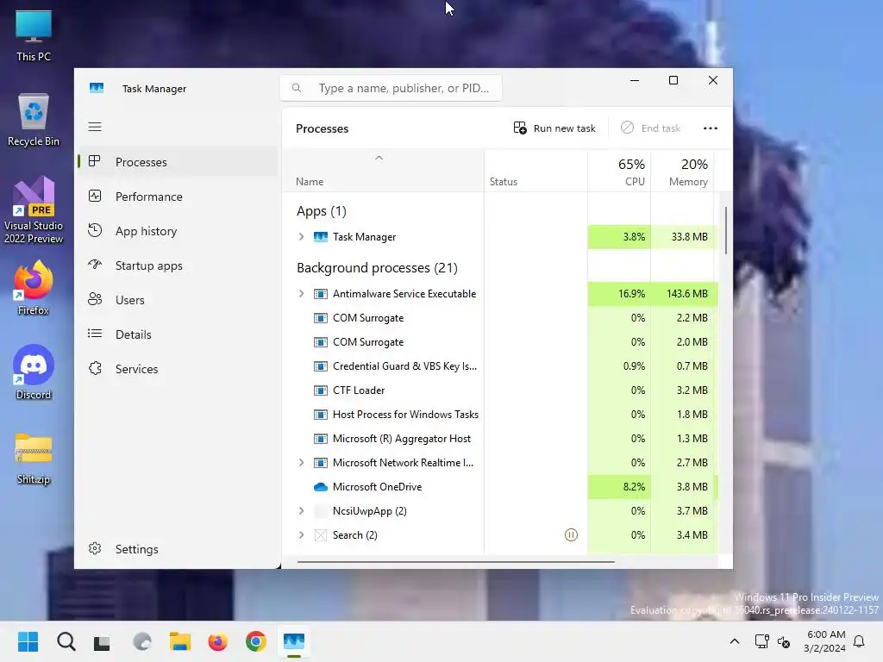This screenshot has width=883, height=662.
Task: Click the Users icon in sidebar
Action: 95,299
